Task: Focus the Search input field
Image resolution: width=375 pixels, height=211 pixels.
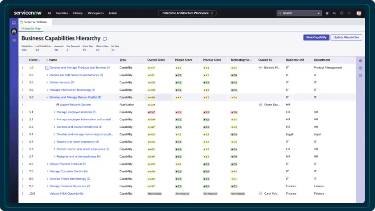Action: pyautogui.click(x=299, y=13)
